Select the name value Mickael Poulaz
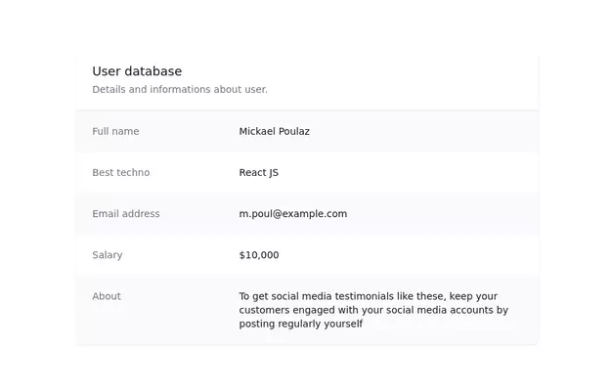 click(x=274, y=132)
